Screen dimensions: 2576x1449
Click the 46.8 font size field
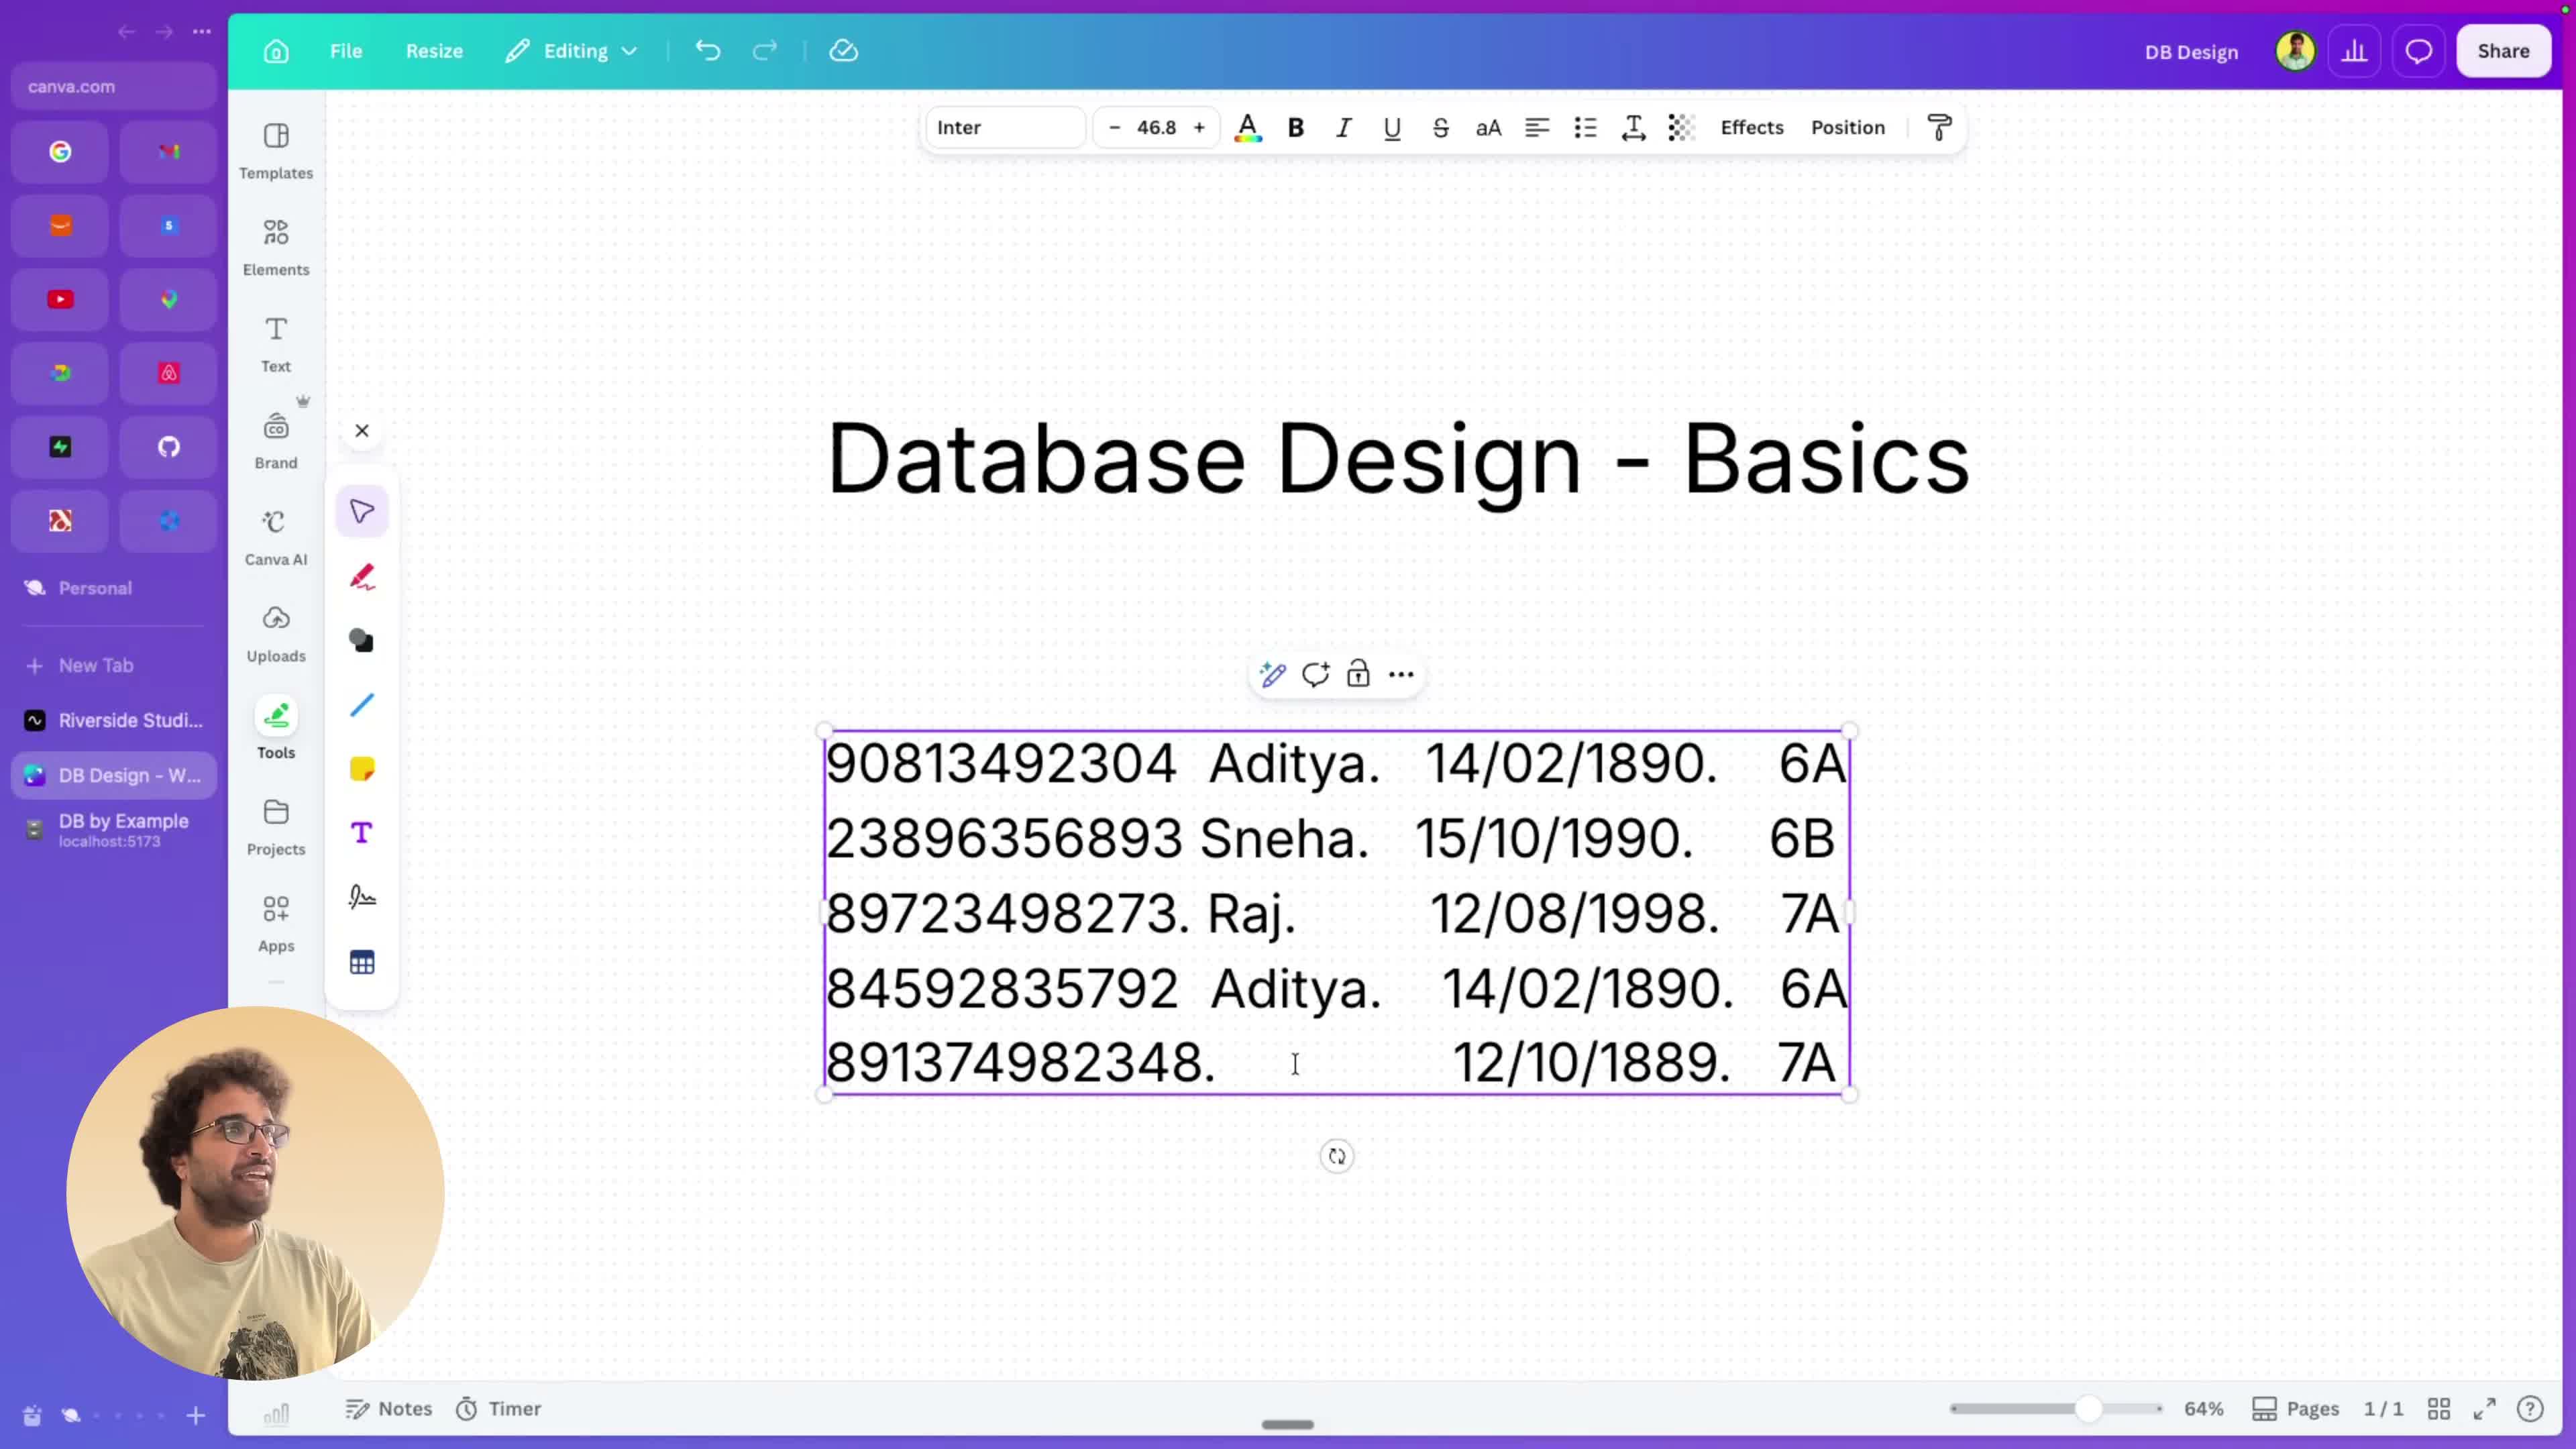pyautogui.click(x=1156, y=127)
